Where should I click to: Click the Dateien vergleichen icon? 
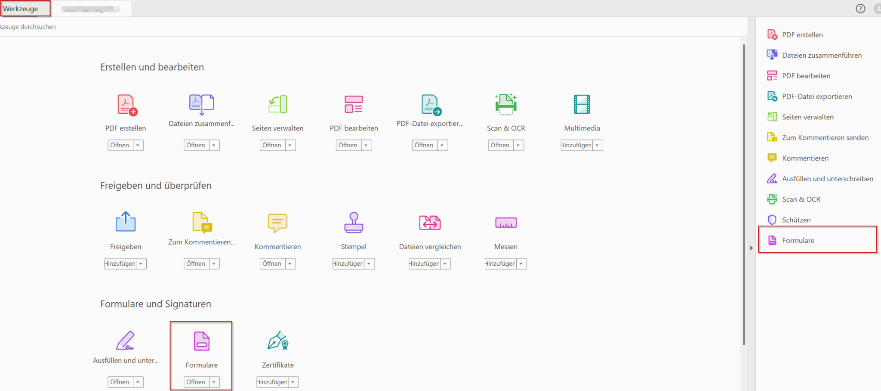point(430,223)
